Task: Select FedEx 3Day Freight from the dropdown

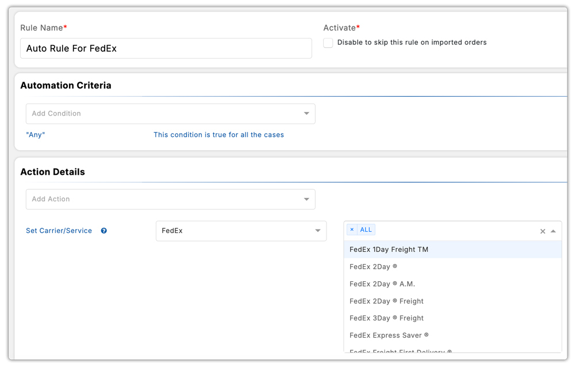Action: click(x=386, y=318)
